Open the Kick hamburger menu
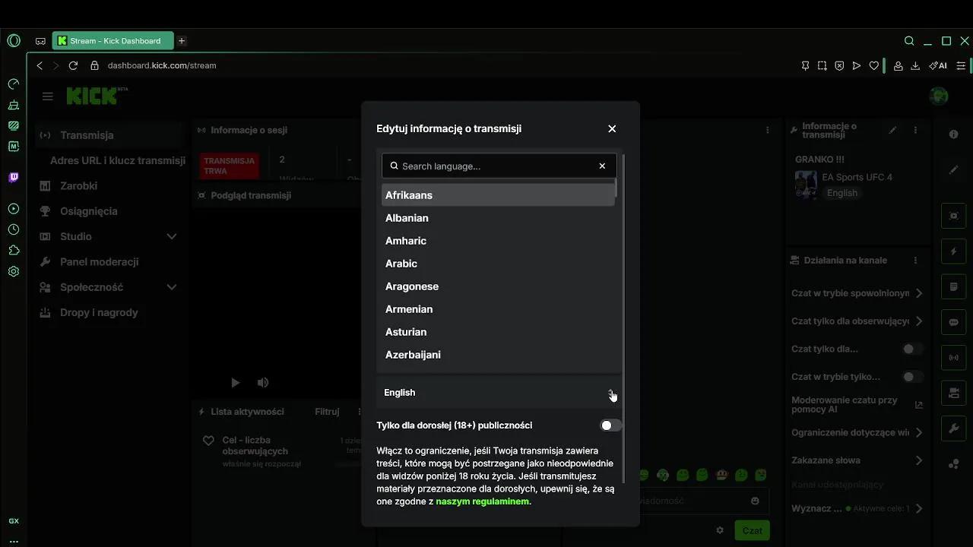The height and width of the screenshot is (547, 973). (x=47, y=96)
